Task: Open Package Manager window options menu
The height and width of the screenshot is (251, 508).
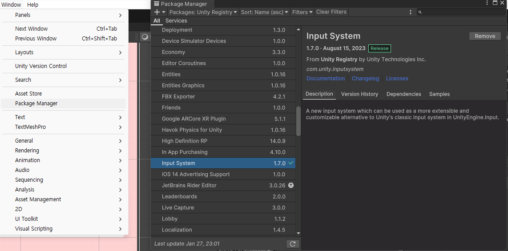Action: pyautogui.click(x=487, y=3)
